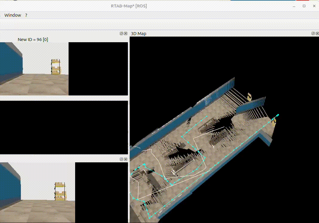Click the 3D Map panel title
Viewport: 319px width, 223px height.
pos(139,34)
